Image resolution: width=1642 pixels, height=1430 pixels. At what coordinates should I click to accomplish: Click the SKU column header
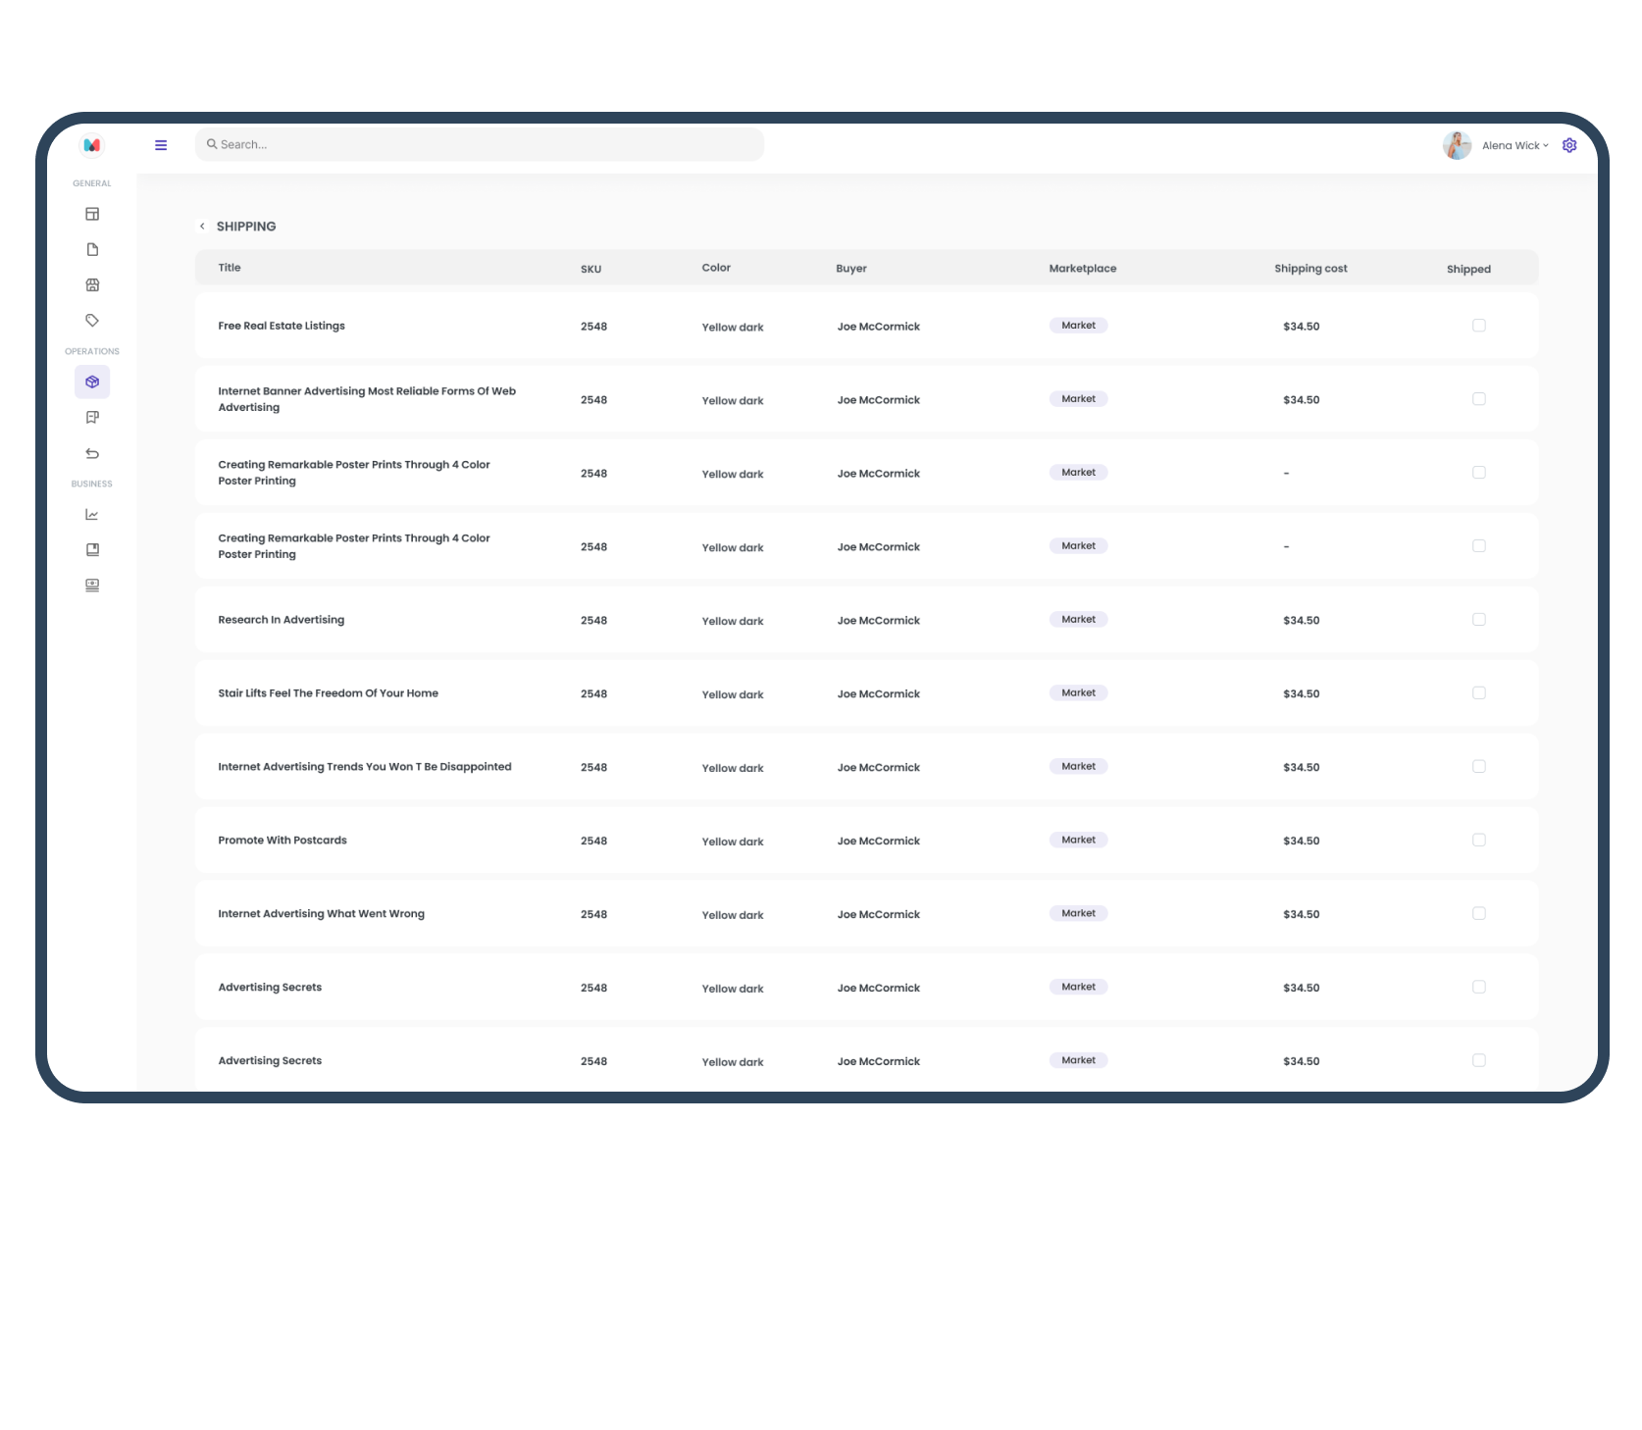(590, 269)
